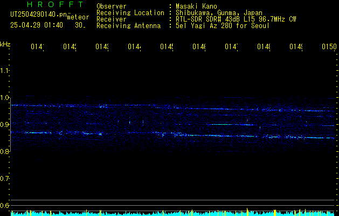Click the 0145 time marker
The width and height of the screenshot is (339, 216).
(x=167, y=47)
